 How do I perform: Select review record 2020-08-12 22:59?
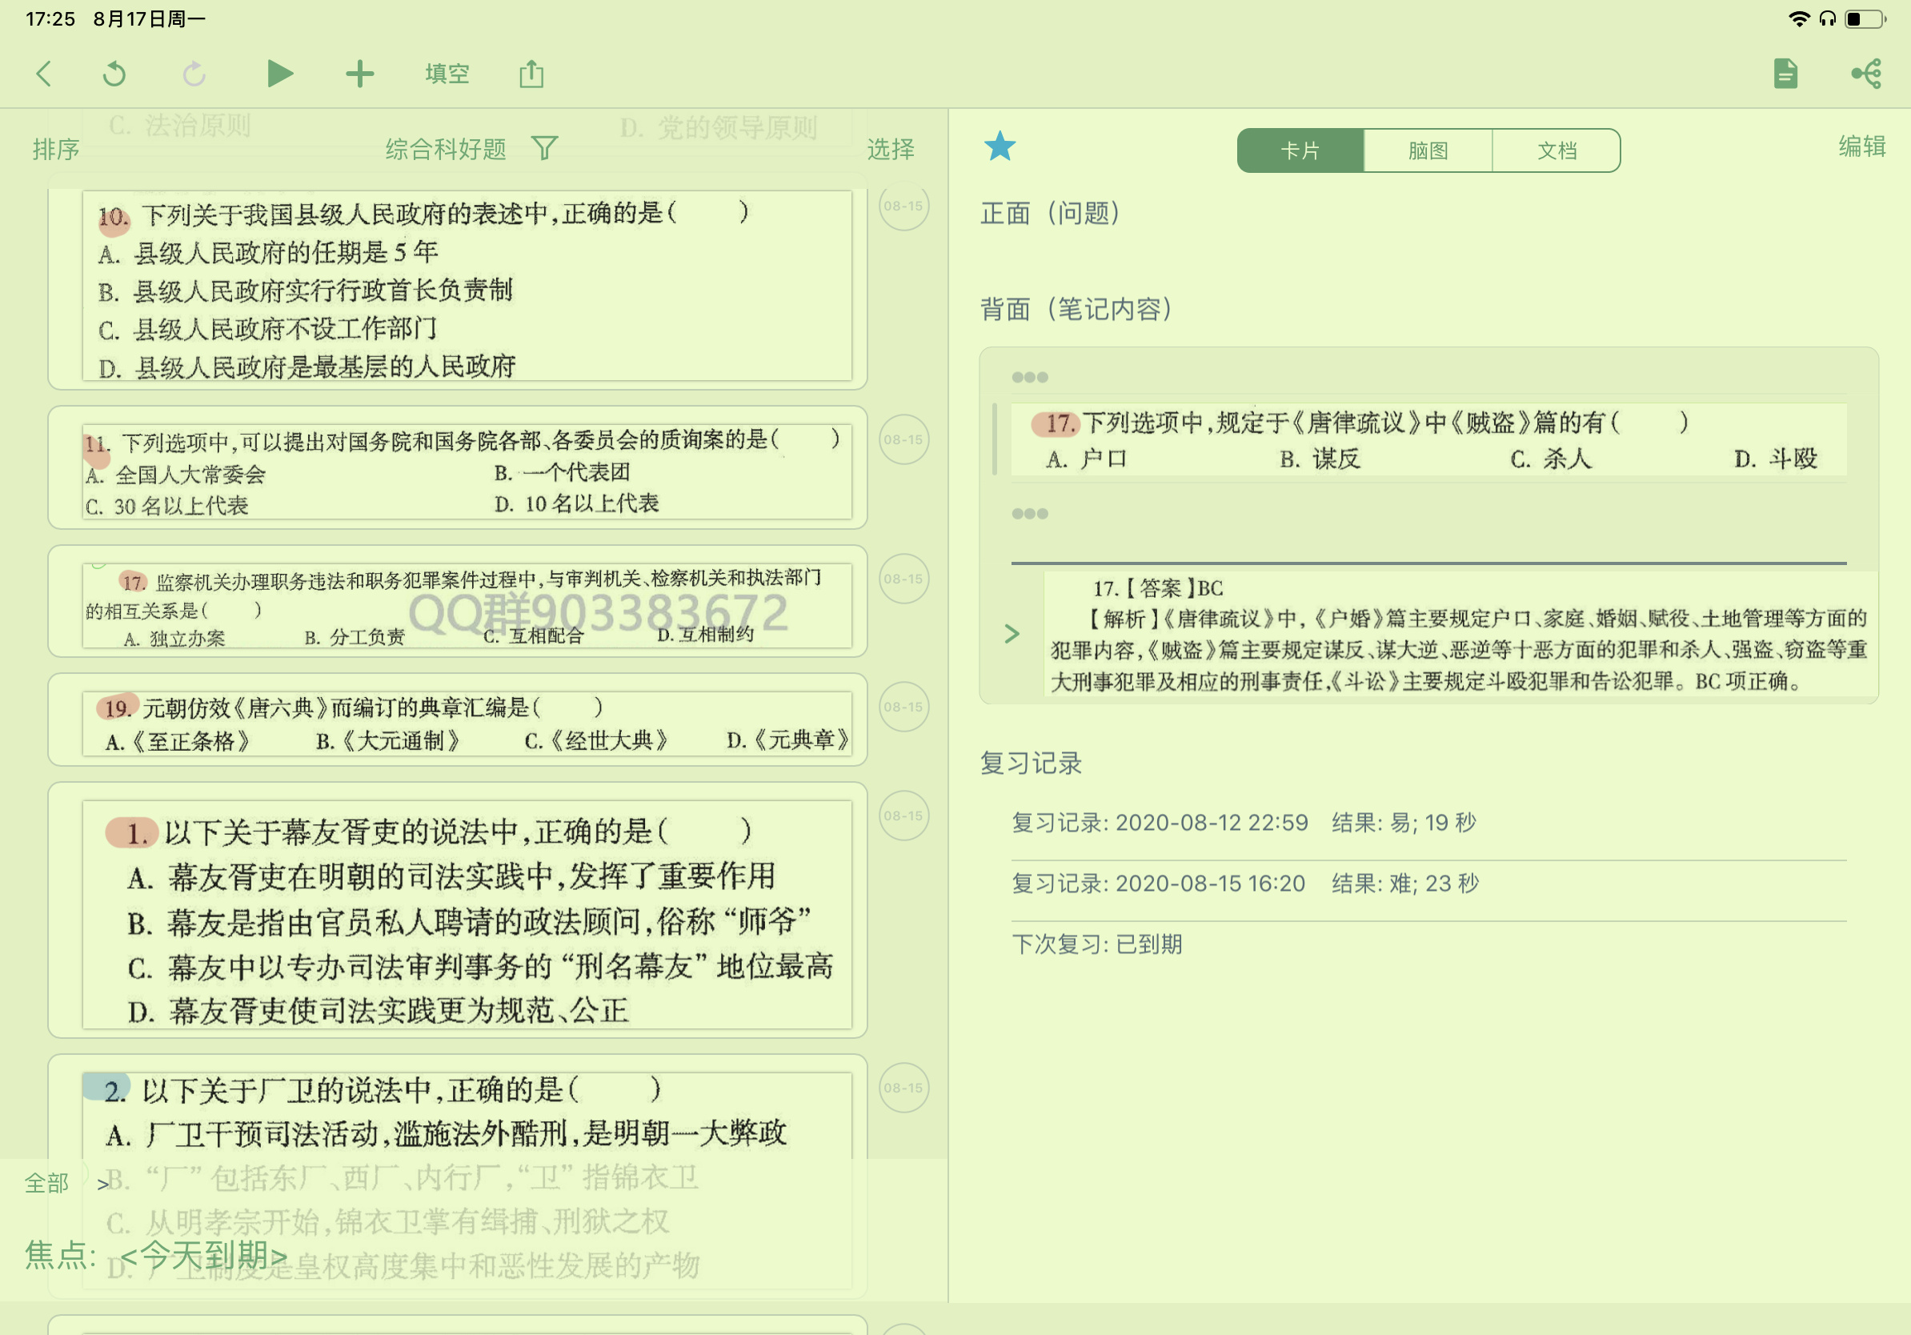[1244, 823]
